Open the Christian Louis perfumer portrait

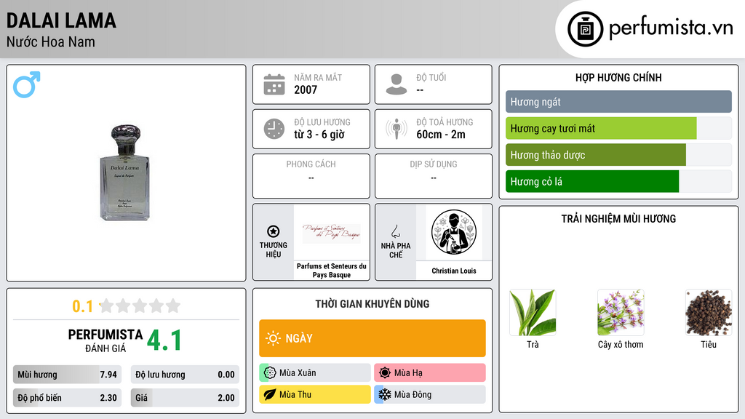click(x=454, y=232)
